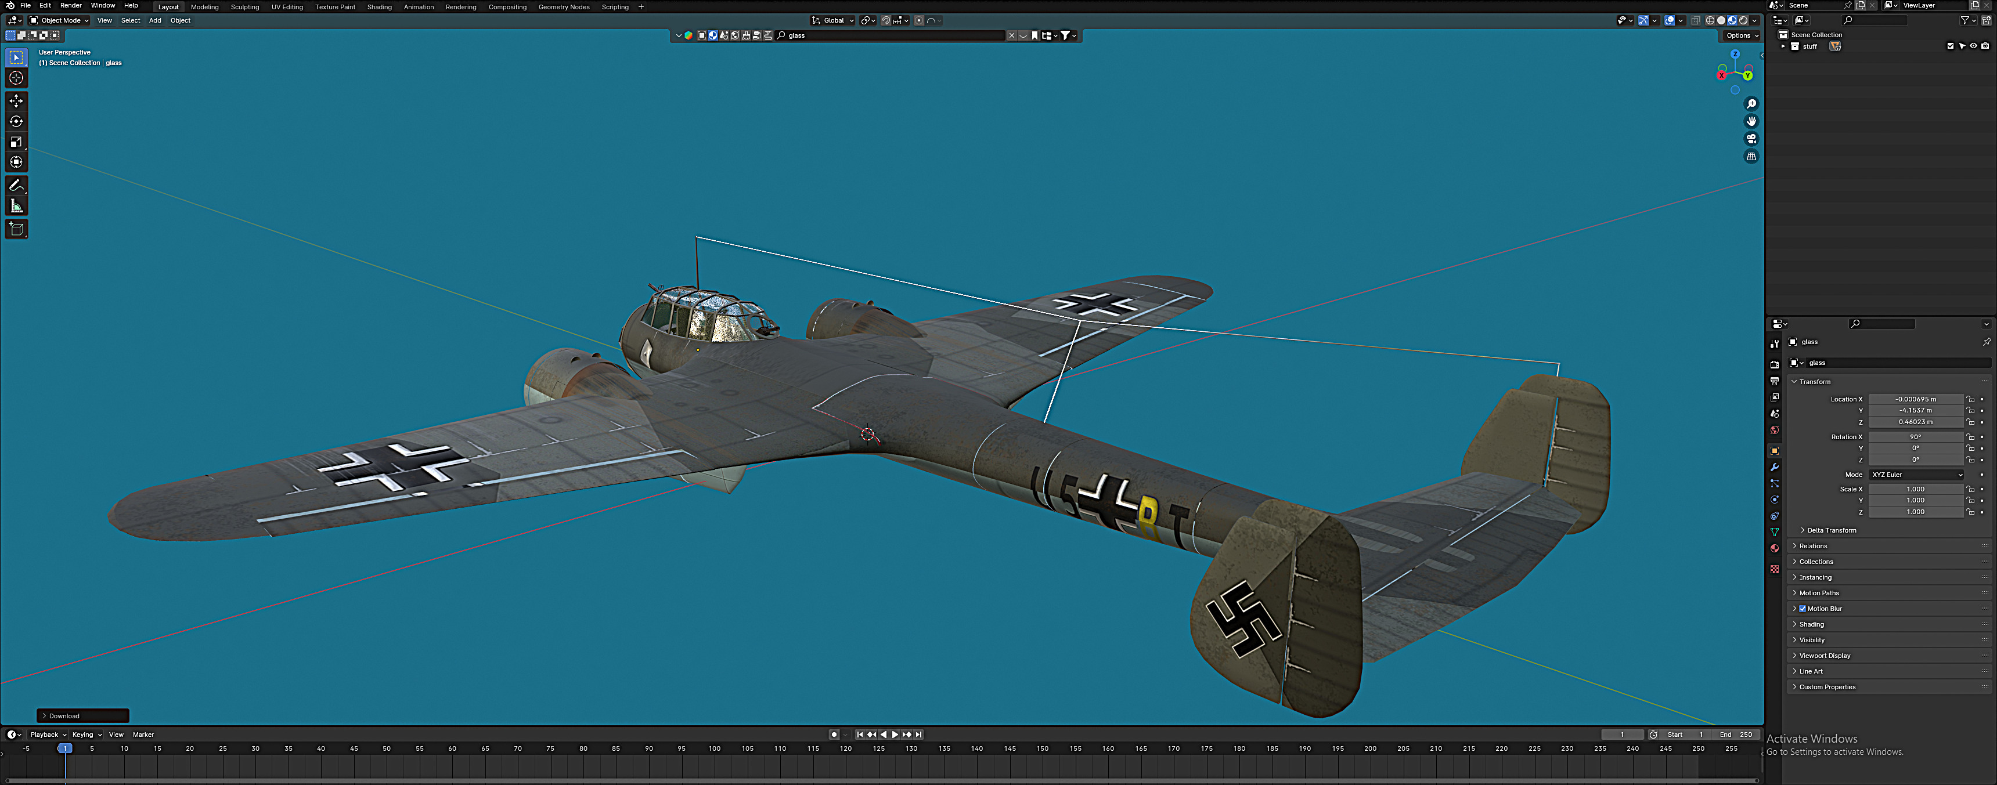
Task: Toggle selectability arrow for stuff collection
Action: 1962,46
